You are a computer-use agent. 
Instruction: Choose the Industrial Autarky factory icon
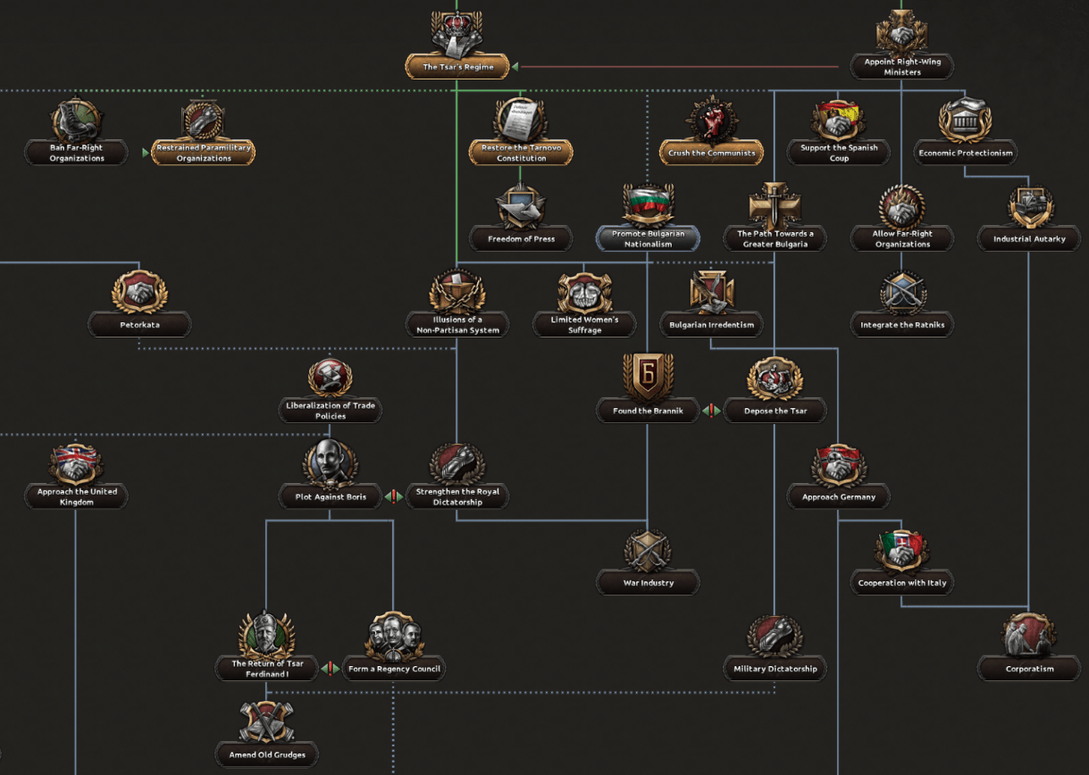1029,207
